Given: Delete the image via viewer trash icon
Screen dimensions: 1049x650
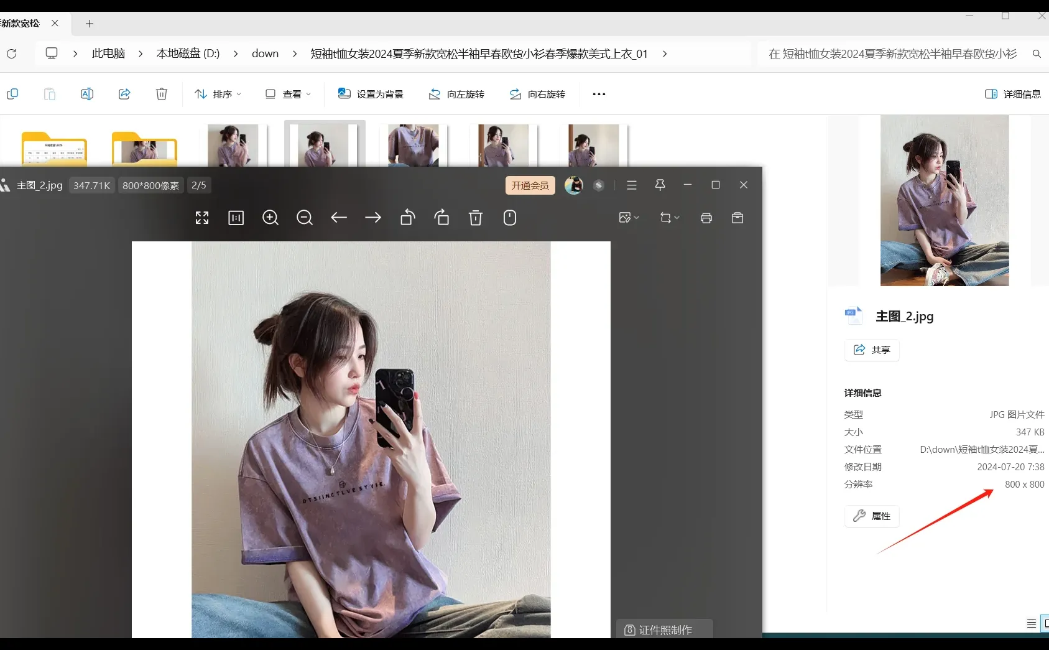Looking at the screenshot, I should pos(475,218).
